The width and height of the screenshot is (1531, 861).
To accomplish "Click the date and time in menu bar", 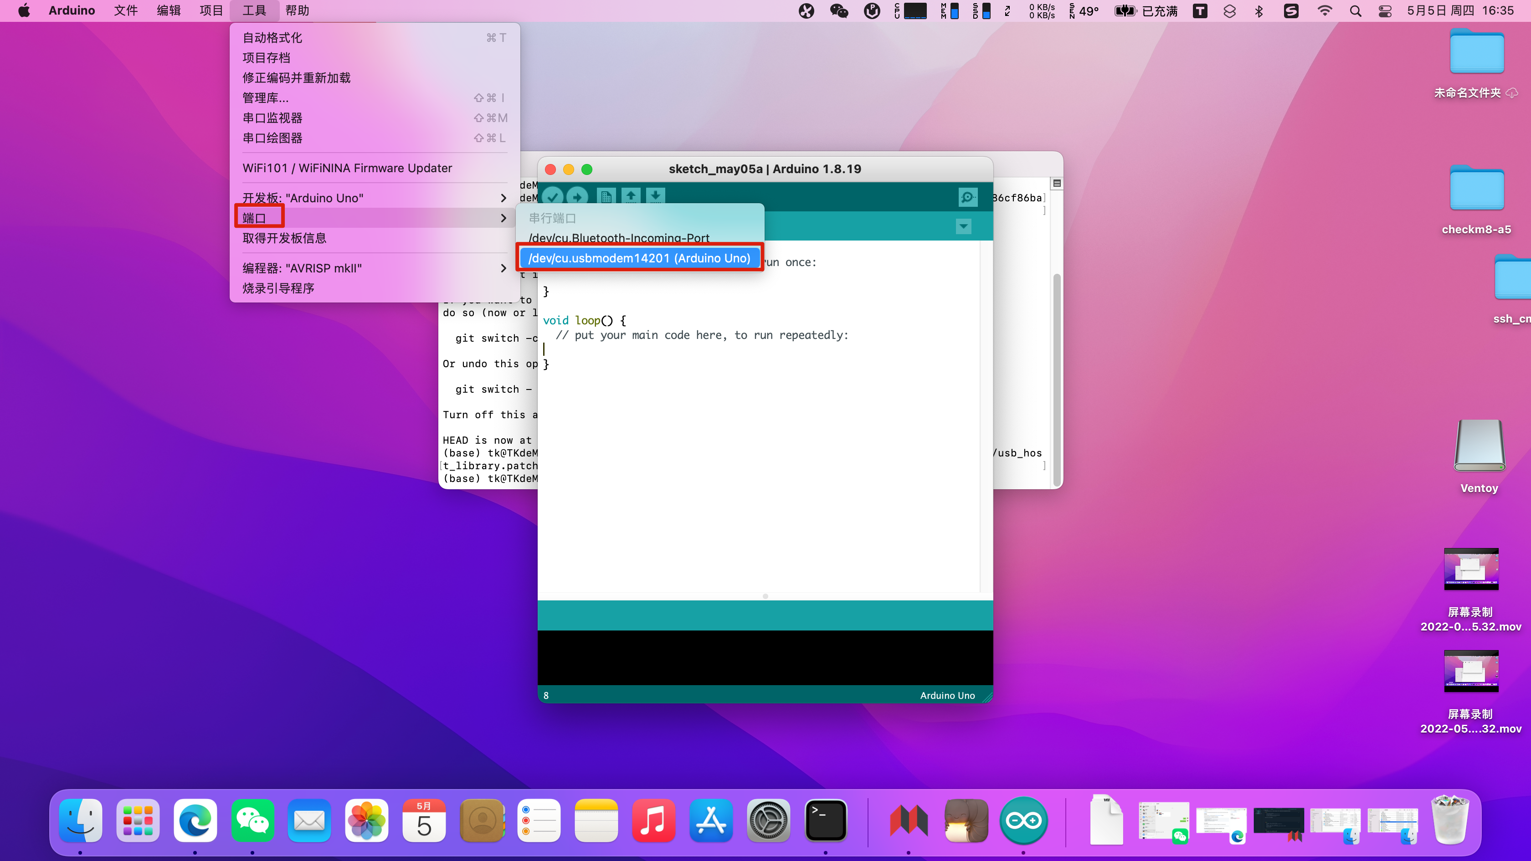I will click(1460, 10).
